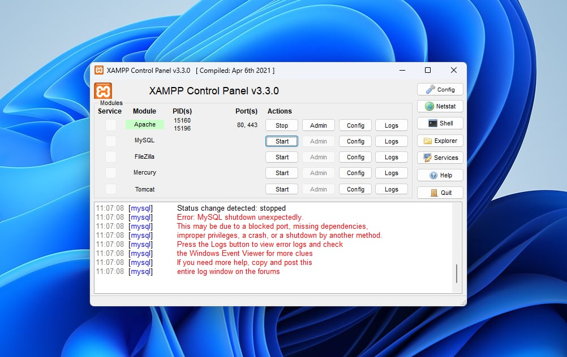Click 'the Windows Event Viewer for more clues' line

[x=245, y=254]
